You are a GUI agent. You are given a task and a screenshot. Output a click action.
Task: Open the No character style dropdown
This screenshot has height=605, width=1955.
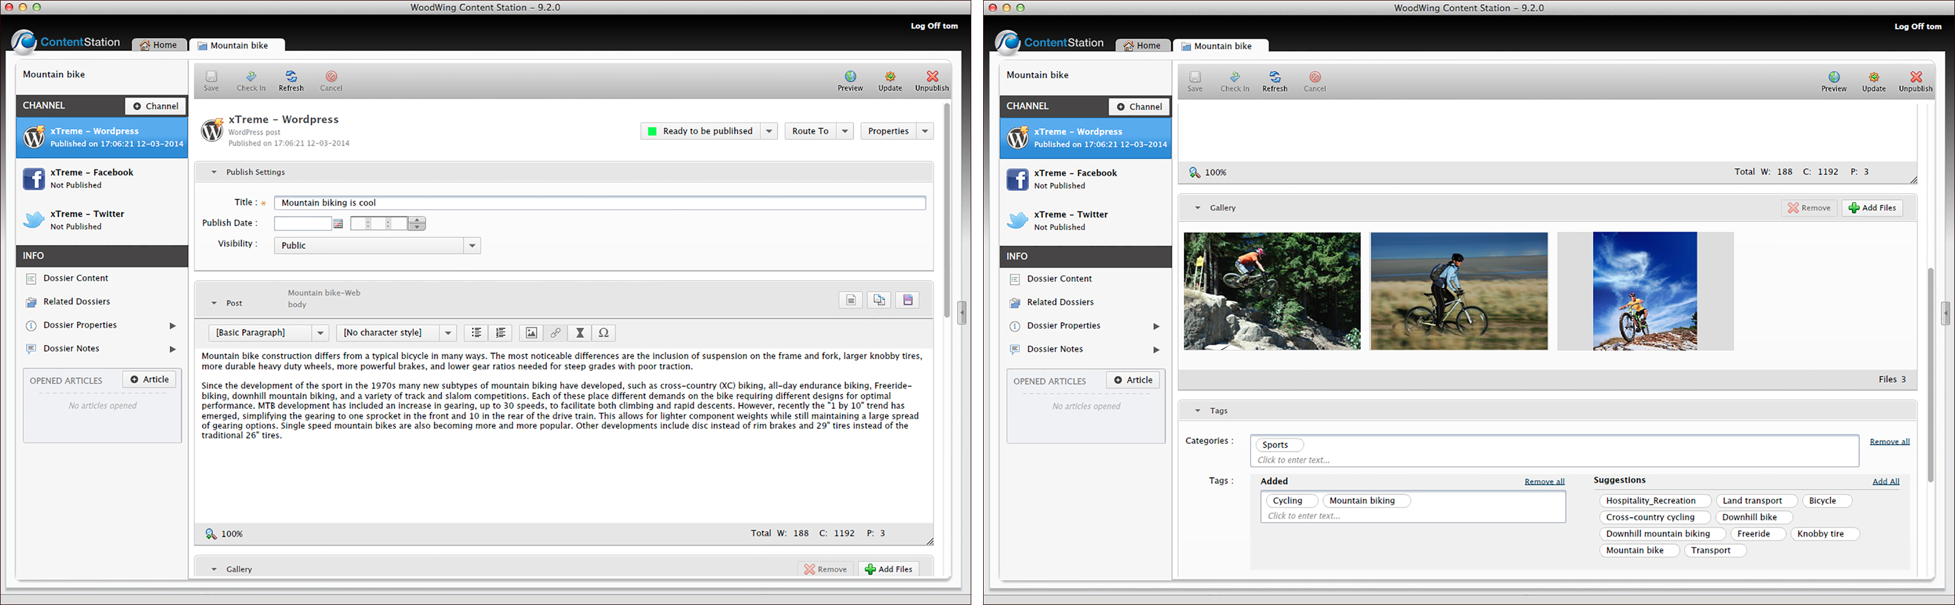tap(448, 333)
